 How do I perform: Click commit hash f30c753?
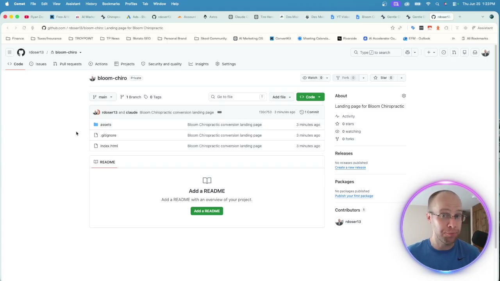[x=265, y=112]
